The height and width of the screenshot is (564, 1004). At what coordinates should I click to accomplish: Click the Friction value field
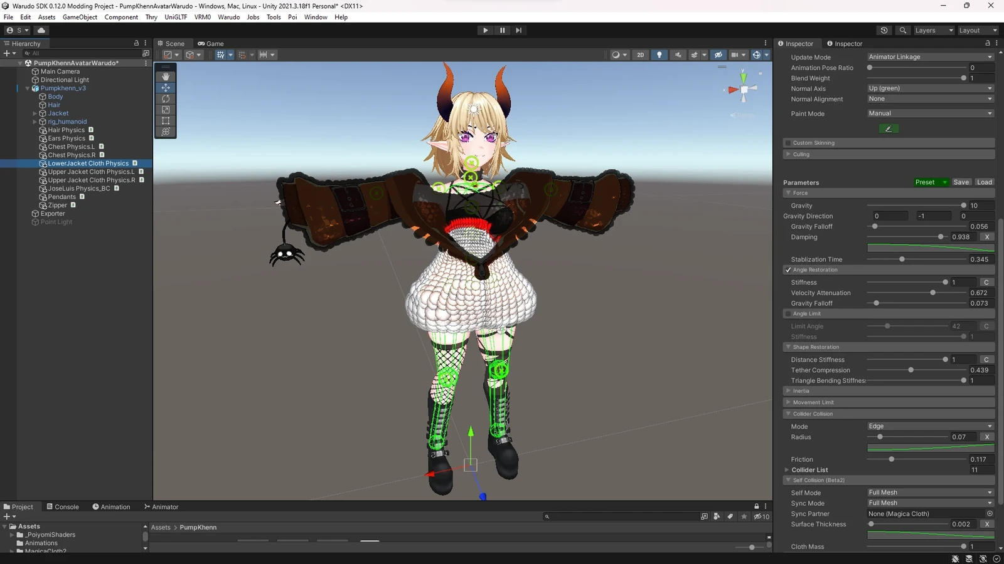pyautogui.click(x=981, y=459)
